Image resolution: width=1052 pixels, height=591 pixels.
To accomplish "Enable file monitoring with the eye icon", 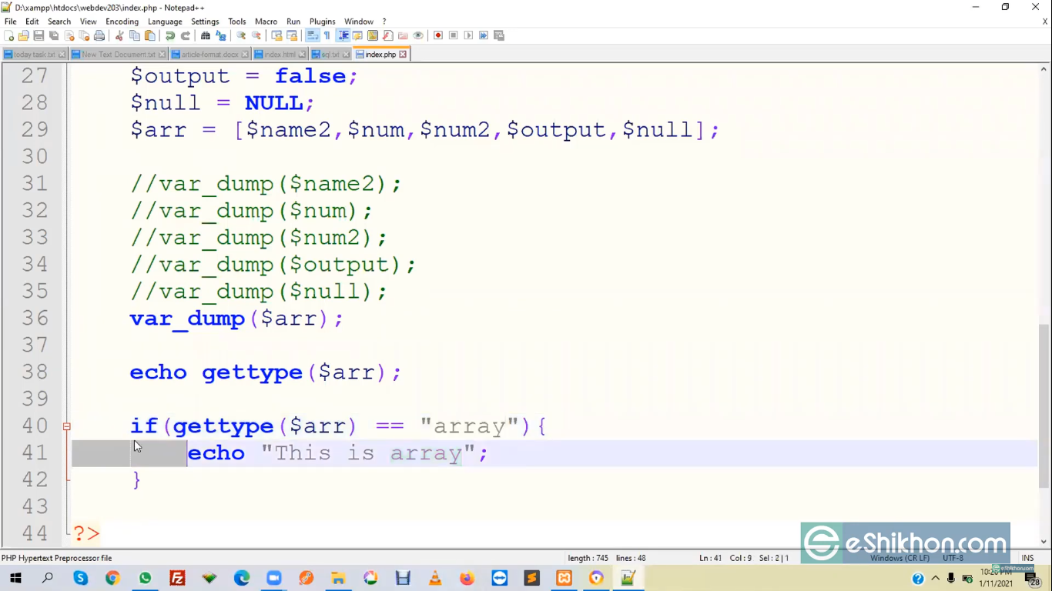I will (x=417, y=35).
